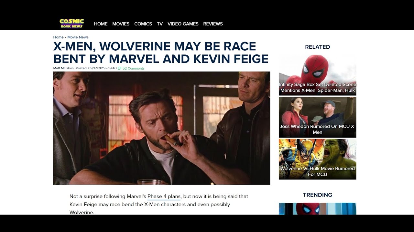The height and width of the screenshot is (232, 414).
Task: Click the Spider-Man thumbnail under Trending
Action: pos(317,208)
